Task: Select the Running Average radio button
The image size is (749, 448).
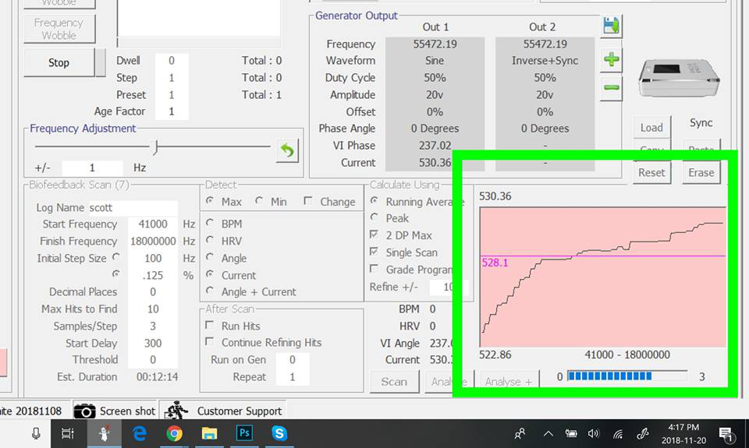Action: [x=374, y=201]
